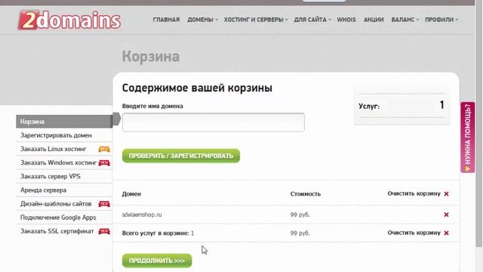Expand the ПРОФИЛИ dropdown
The height and width of the screenshot is (272, 483).
(x=441, y=20)
